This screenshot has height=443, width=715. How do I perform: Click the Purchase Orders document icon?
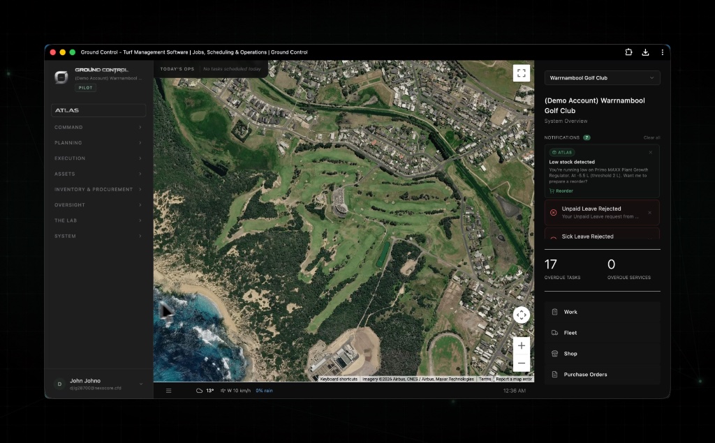tap(554, 375)
